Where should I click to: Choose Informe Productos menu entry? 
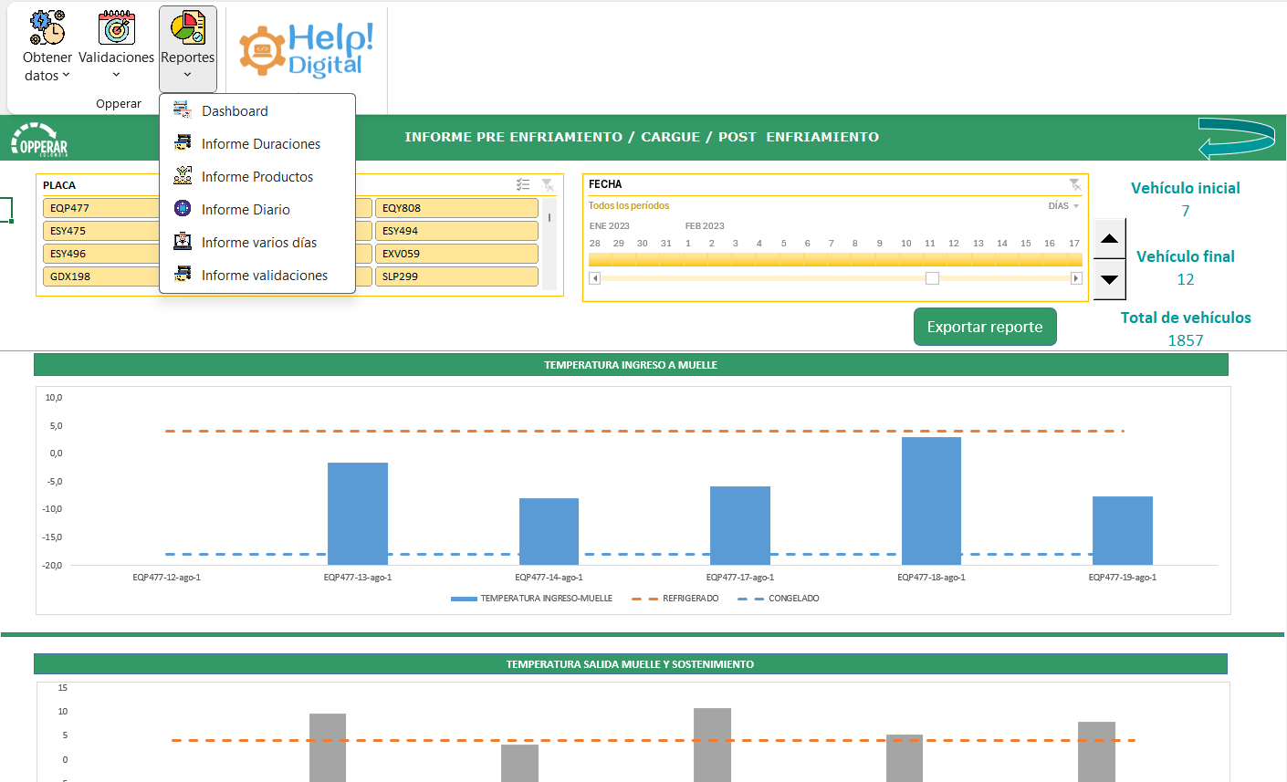[x=257, y=176]
